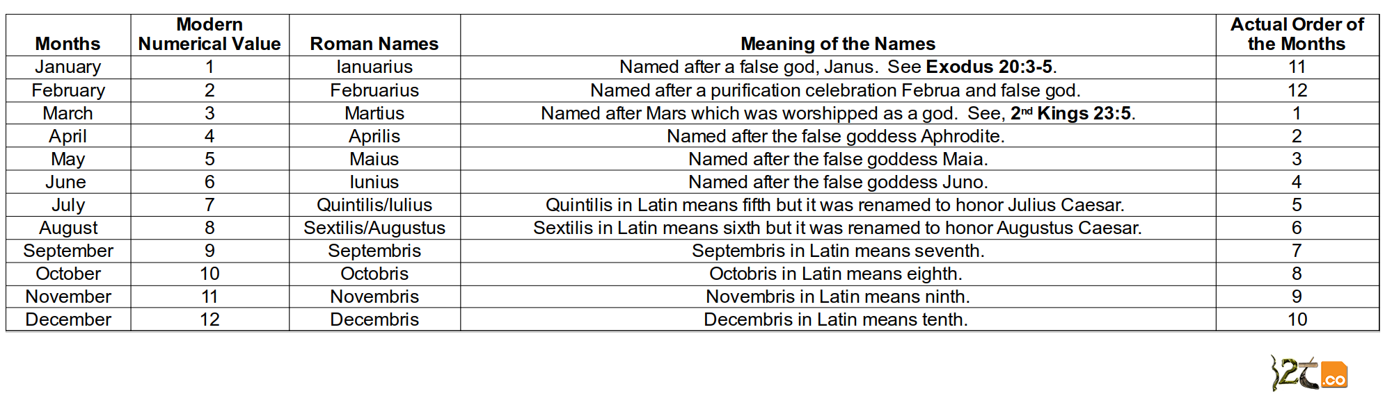The height and width of the screenshot is (400, 1385).
Task: Select the Februarius cell
Action: pos(374,90)
